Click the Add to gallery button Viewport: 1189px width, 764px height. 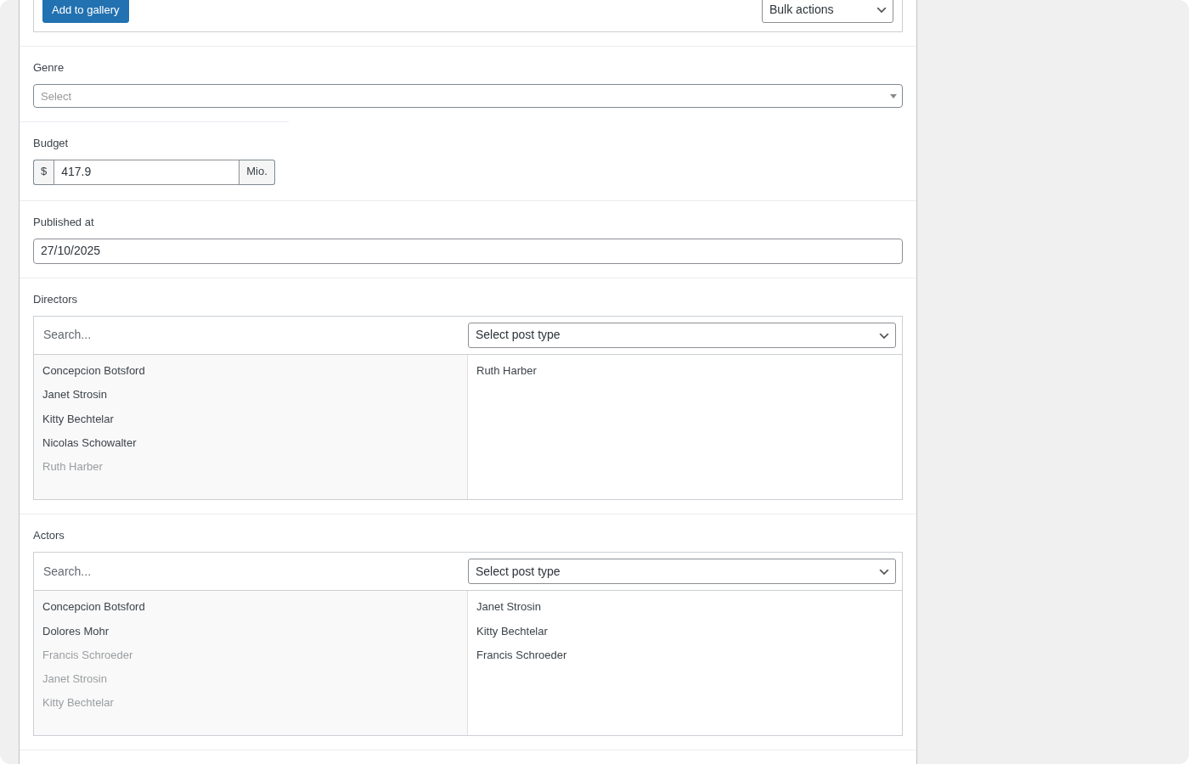[x=85, y=10]
